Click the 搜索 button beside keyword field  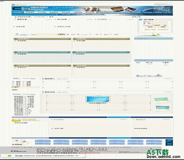point(62,34)
